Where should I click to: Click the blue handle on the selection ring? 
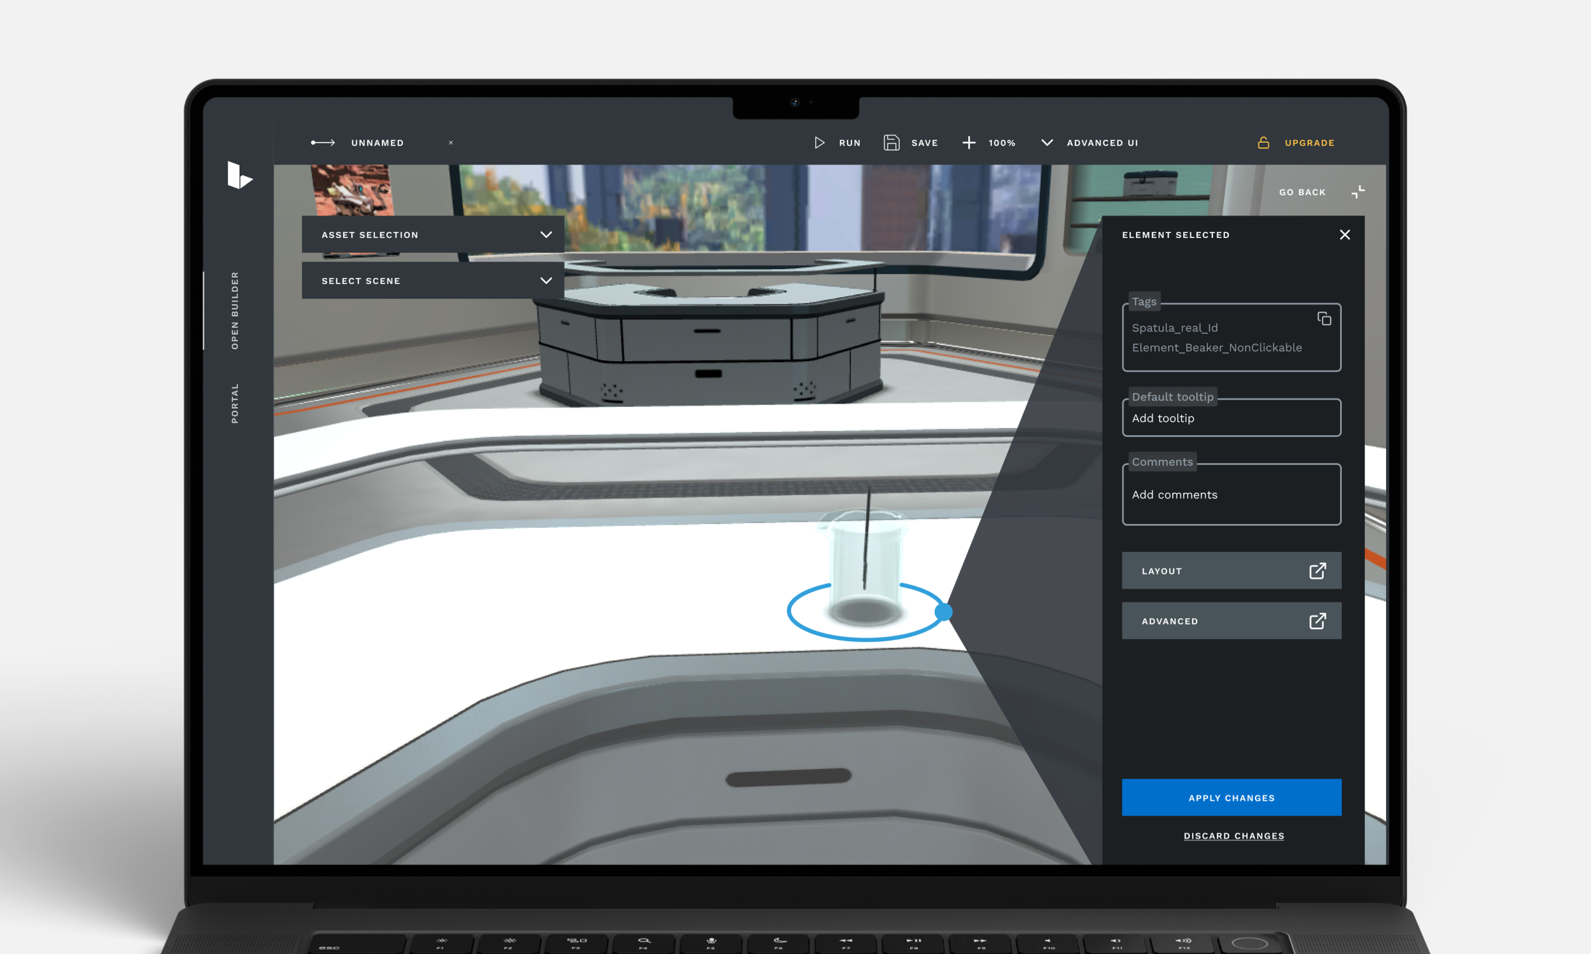coord(943,612)
